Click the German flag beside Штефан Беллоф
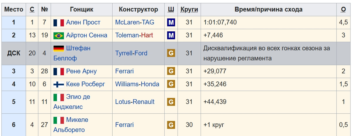The height and width of the screenshot is (136, 352). click(59, 48)
